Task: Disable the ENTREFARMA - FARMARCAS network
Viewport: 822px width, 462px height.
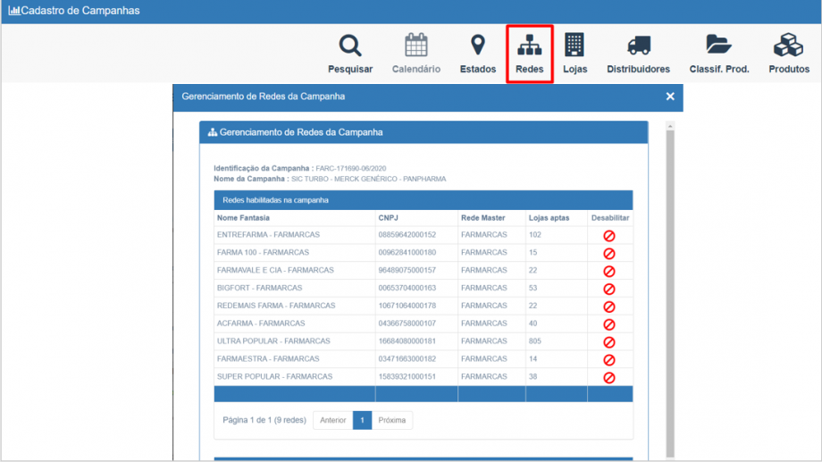Action: (x=609, y=236)
